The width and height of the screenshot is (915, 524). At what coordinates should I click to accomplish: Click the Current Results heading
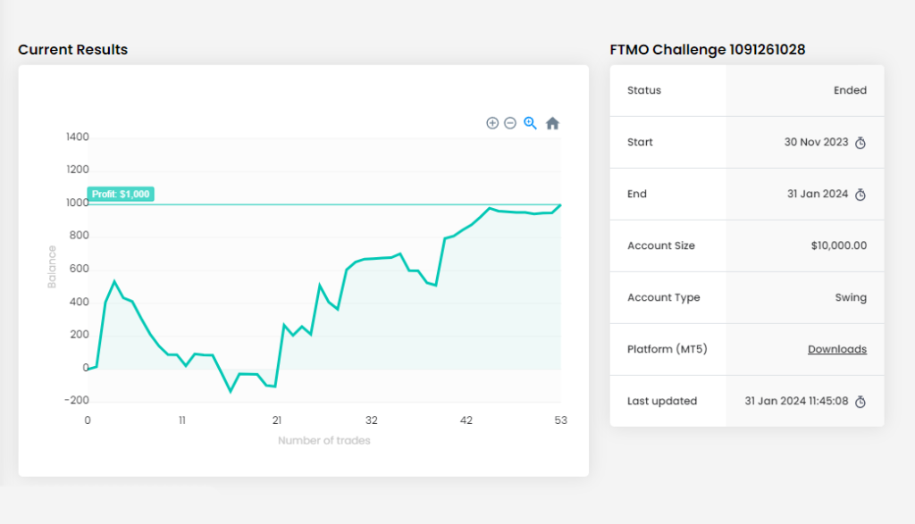(x=73, y=50)
